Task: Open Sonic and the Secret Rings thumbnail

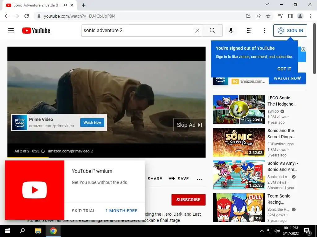Action: coord(239,142)
